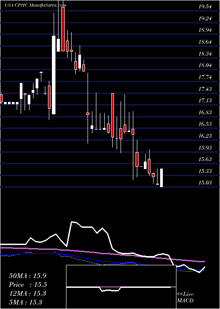Click the 16.83 price axis label

pyautogui.click(x=205, y=113)
